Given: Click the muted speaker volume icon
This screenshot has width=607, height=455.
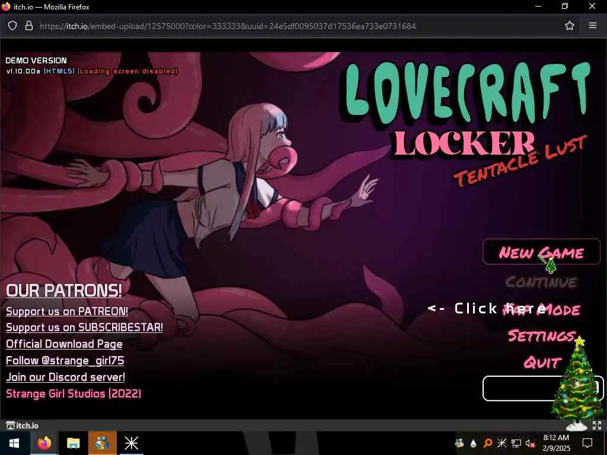Looking at the screenshot, I should 530,443.
